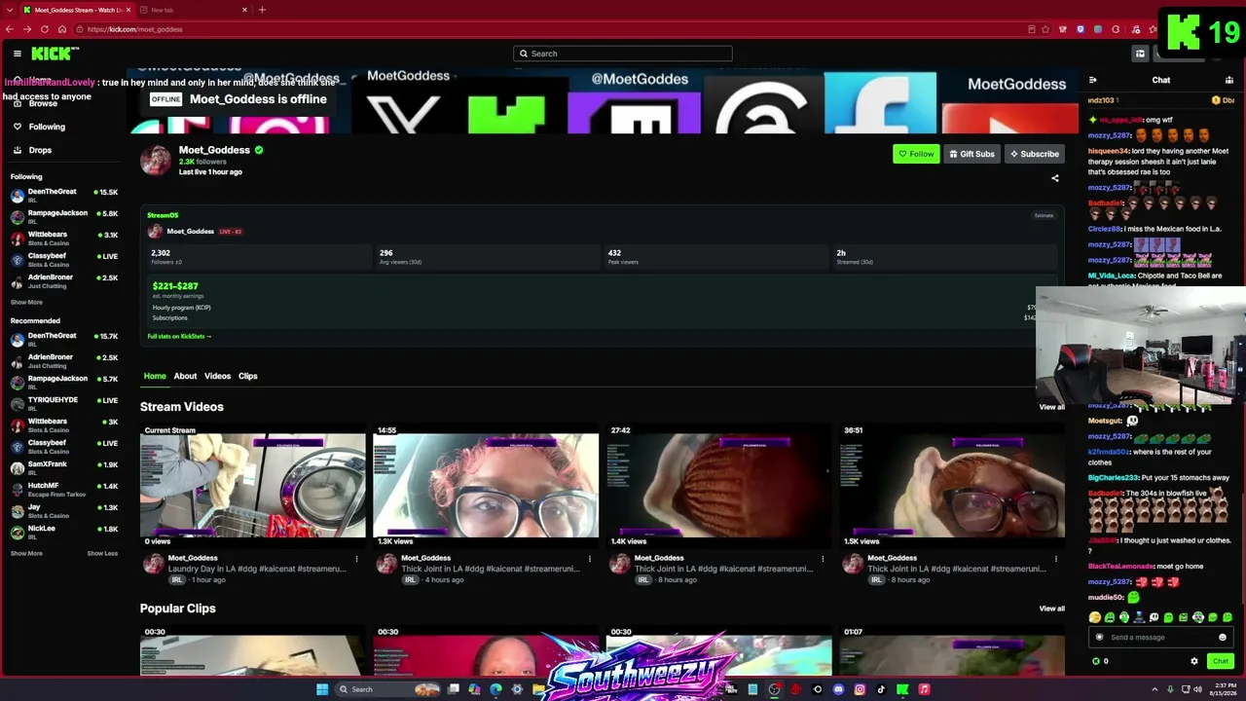Open the 27:42 stream video thumbnail
The image size is (1246, 701).
click(719, 486)
